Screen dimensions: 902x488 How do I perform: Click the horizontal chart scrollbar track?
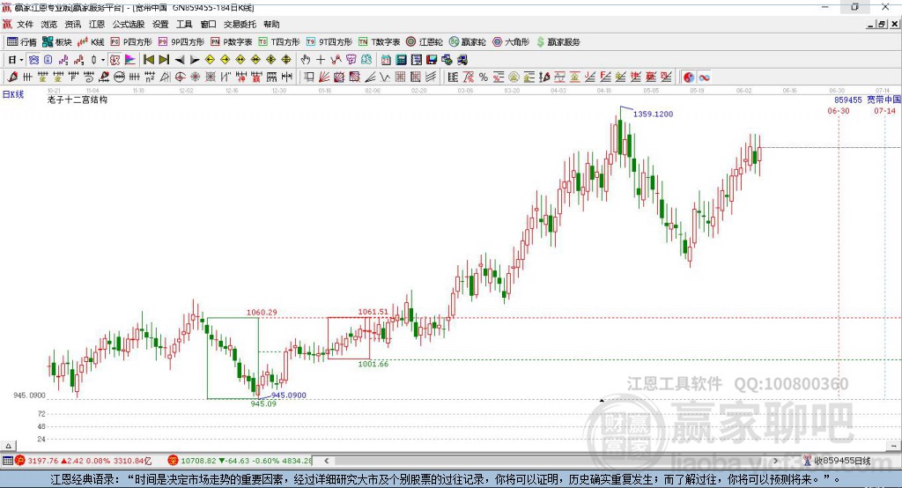pos(552,461)
